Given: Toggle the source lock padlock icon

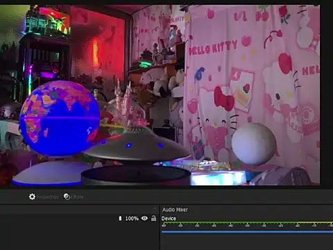Looking at the screenshot, I should 153,218.
